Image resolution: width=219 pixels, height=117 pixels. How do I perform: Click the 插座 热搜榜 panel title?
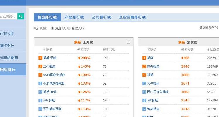[188, 42]
